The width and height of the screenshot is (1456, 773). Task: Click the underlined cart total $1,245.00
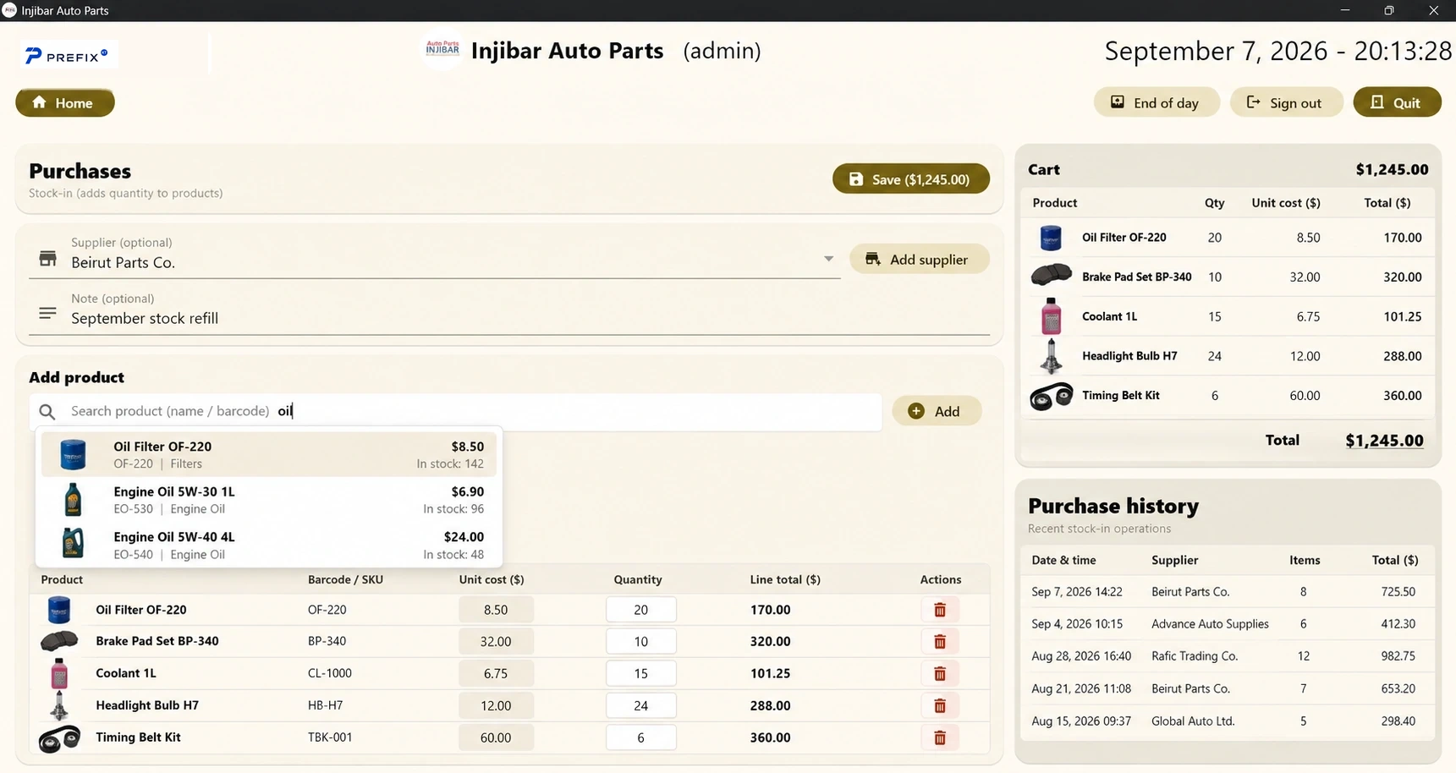[x=1384, y=441]
